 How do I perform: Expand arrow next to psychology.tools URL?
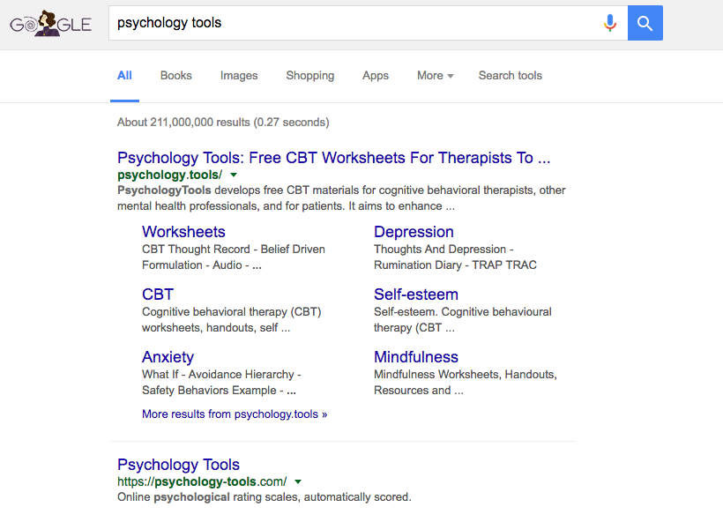234,175
